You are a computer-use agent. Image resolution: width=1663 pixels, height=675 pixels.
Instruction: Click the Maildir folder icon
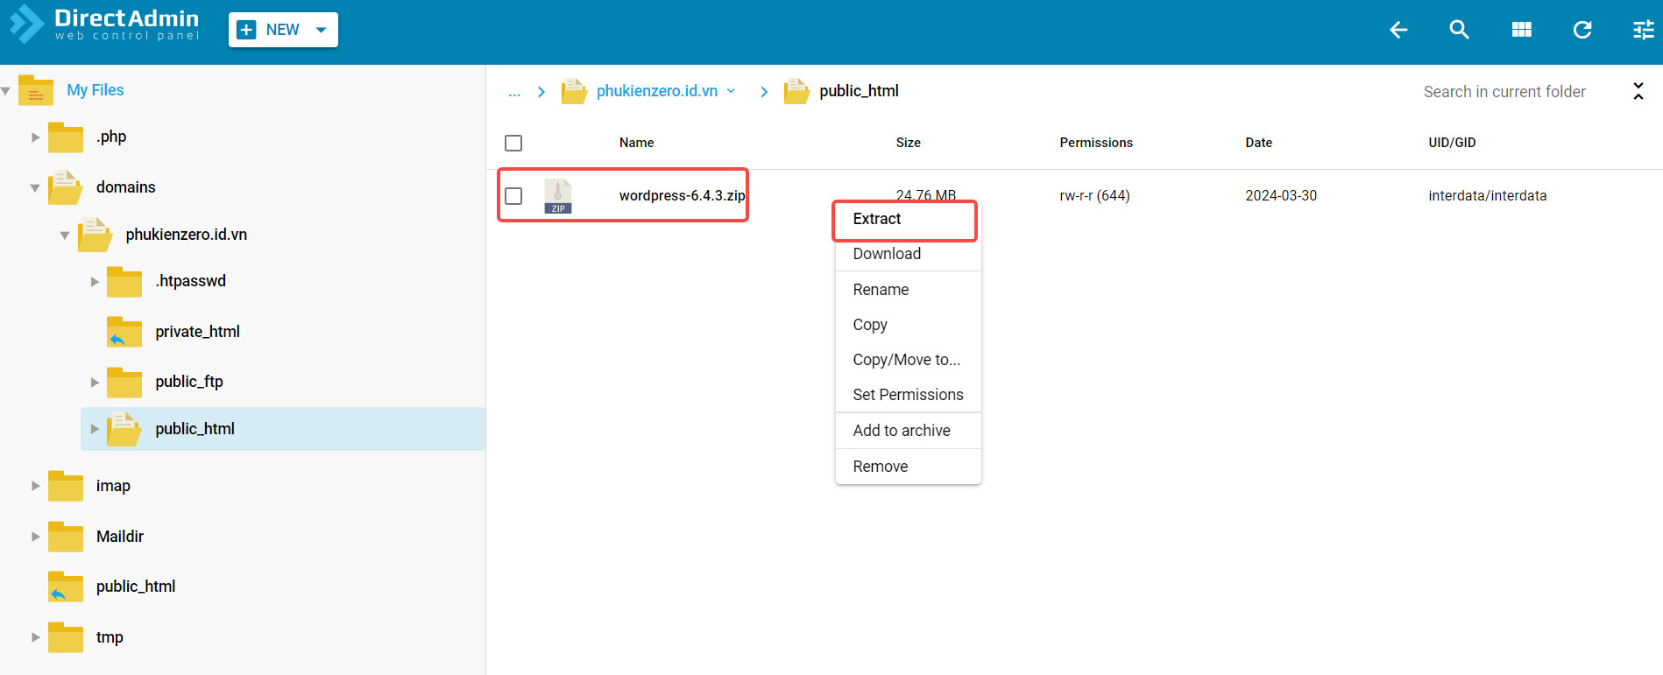(x=66, y=537)
